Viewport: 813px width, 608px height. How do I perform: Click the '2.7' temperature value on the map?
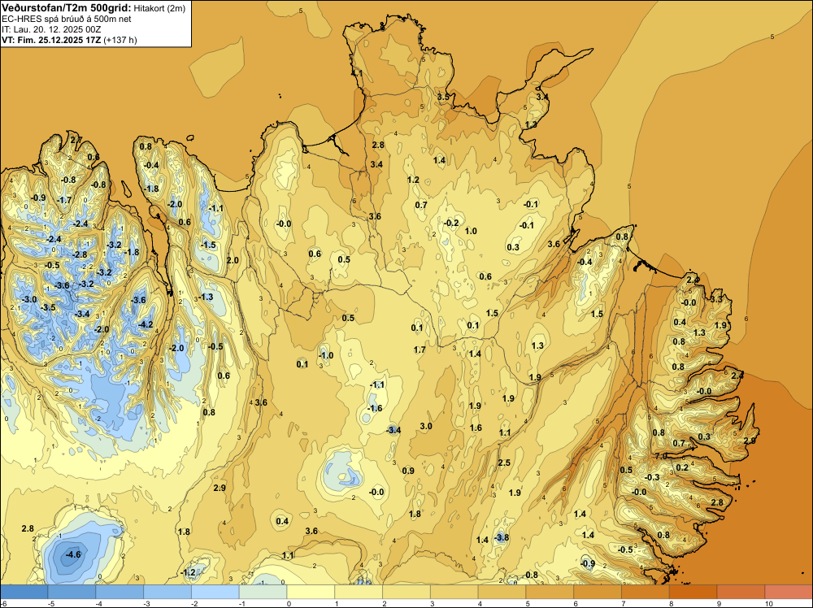pos(76,140)
